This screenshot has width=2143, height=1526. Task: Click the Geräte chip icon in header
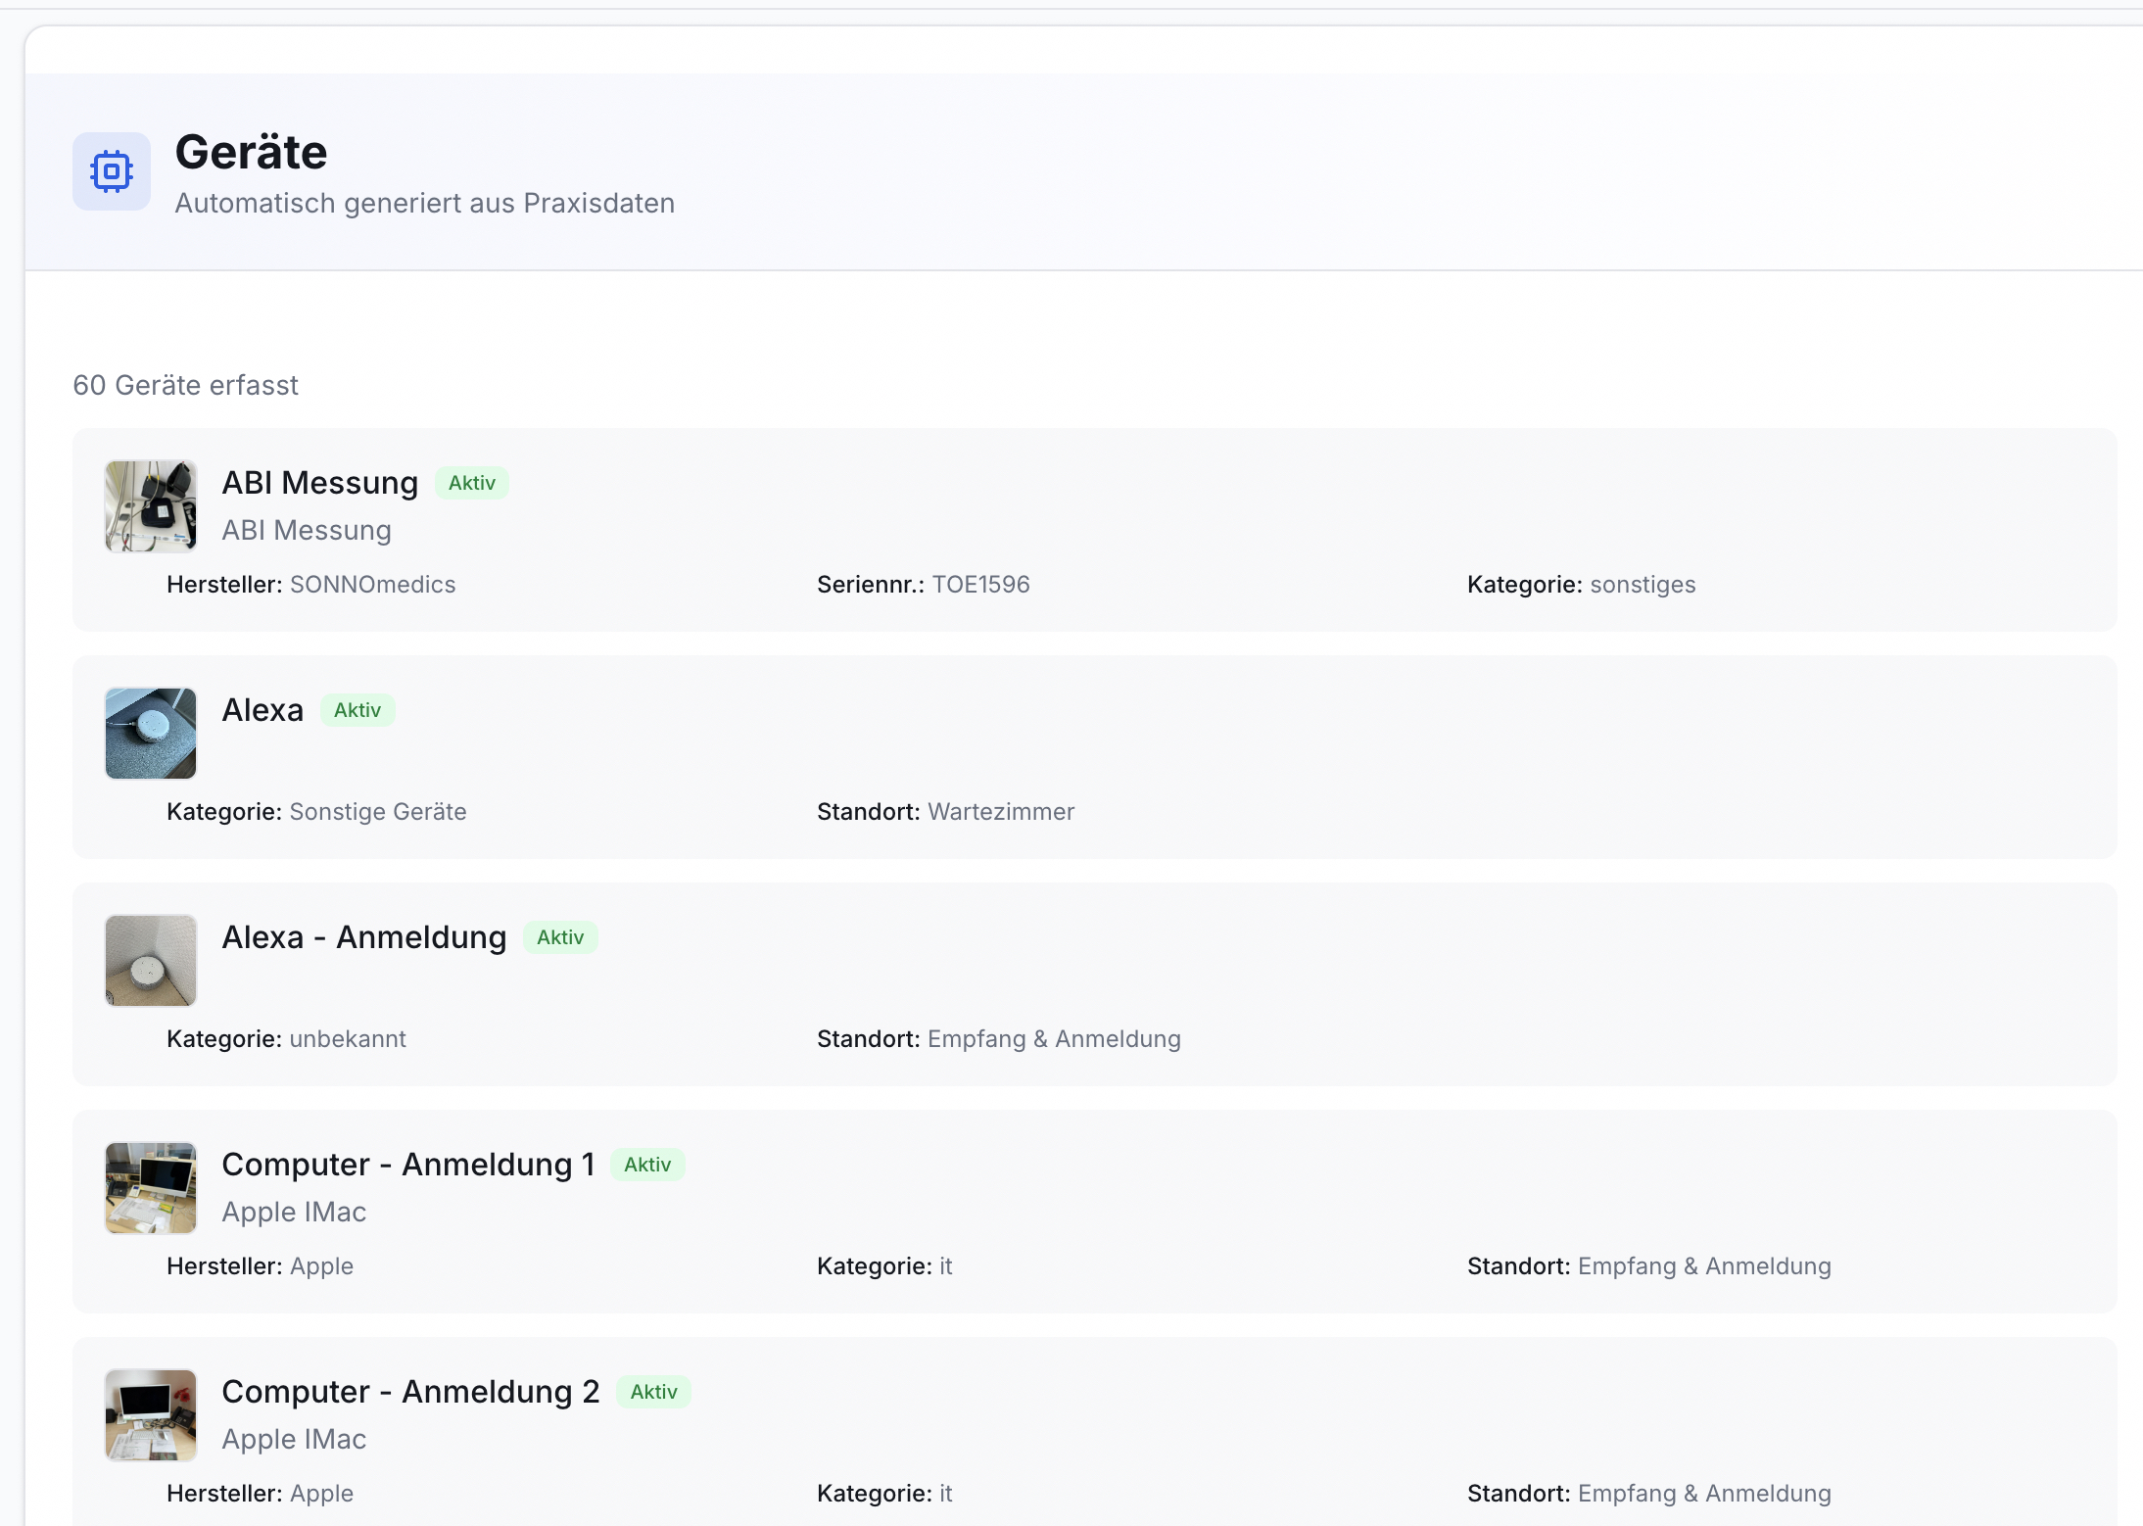[112, 171]
